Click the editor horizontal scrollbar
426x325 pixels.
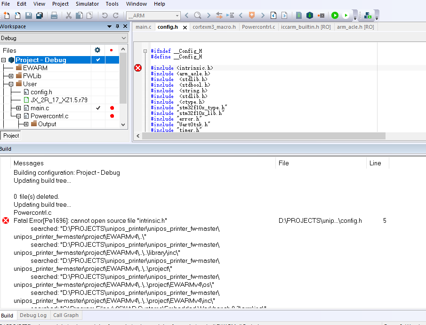(264, 136)
